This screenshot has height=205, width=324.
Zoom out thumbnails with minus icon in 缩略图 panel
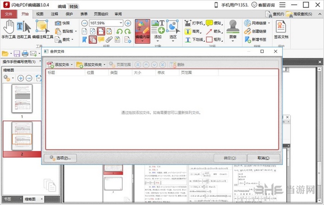click(x=29, y=78)
